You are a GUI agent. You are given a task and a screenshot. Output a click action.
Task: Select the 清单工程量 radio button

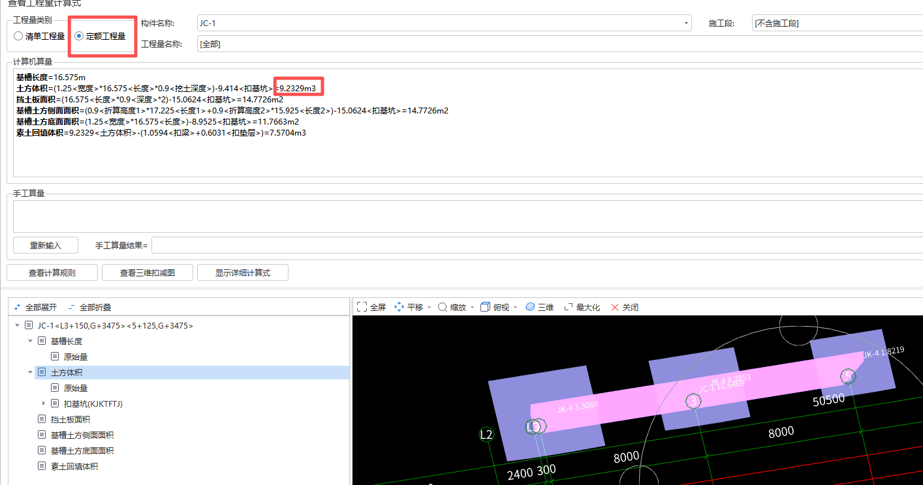[18, 37]
